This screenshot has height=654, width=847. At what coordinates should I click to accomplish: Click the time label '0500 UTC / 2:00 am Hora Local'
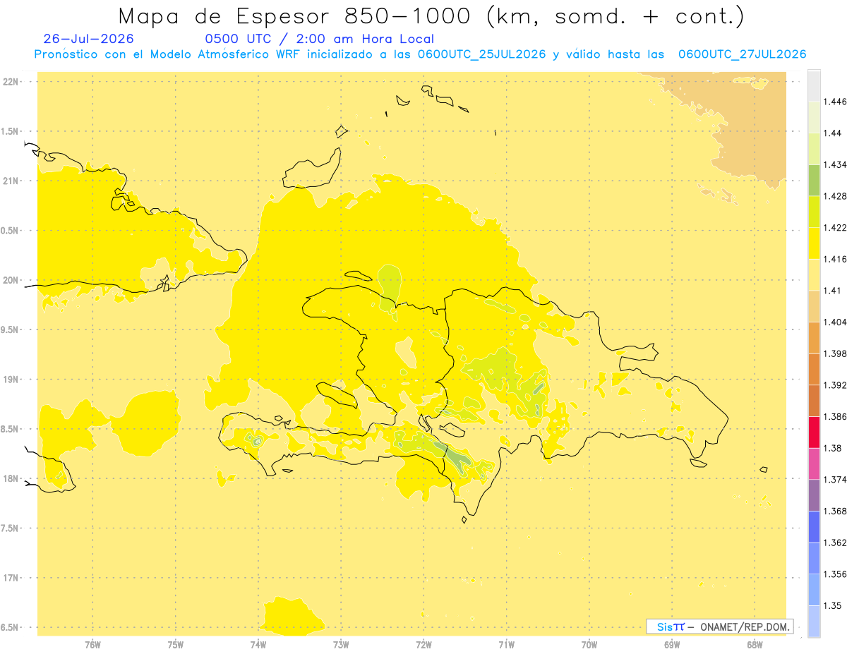[x=320, y=40]
